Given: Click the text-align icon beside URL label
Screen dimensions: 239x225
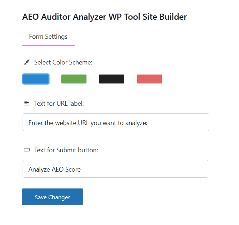Looking at the screenshot, I should point(27,104).
